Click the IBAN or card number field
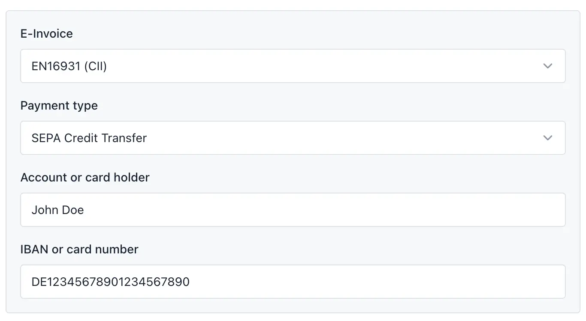This screenshot has height=321, width=586. click(x=293, y=282)
